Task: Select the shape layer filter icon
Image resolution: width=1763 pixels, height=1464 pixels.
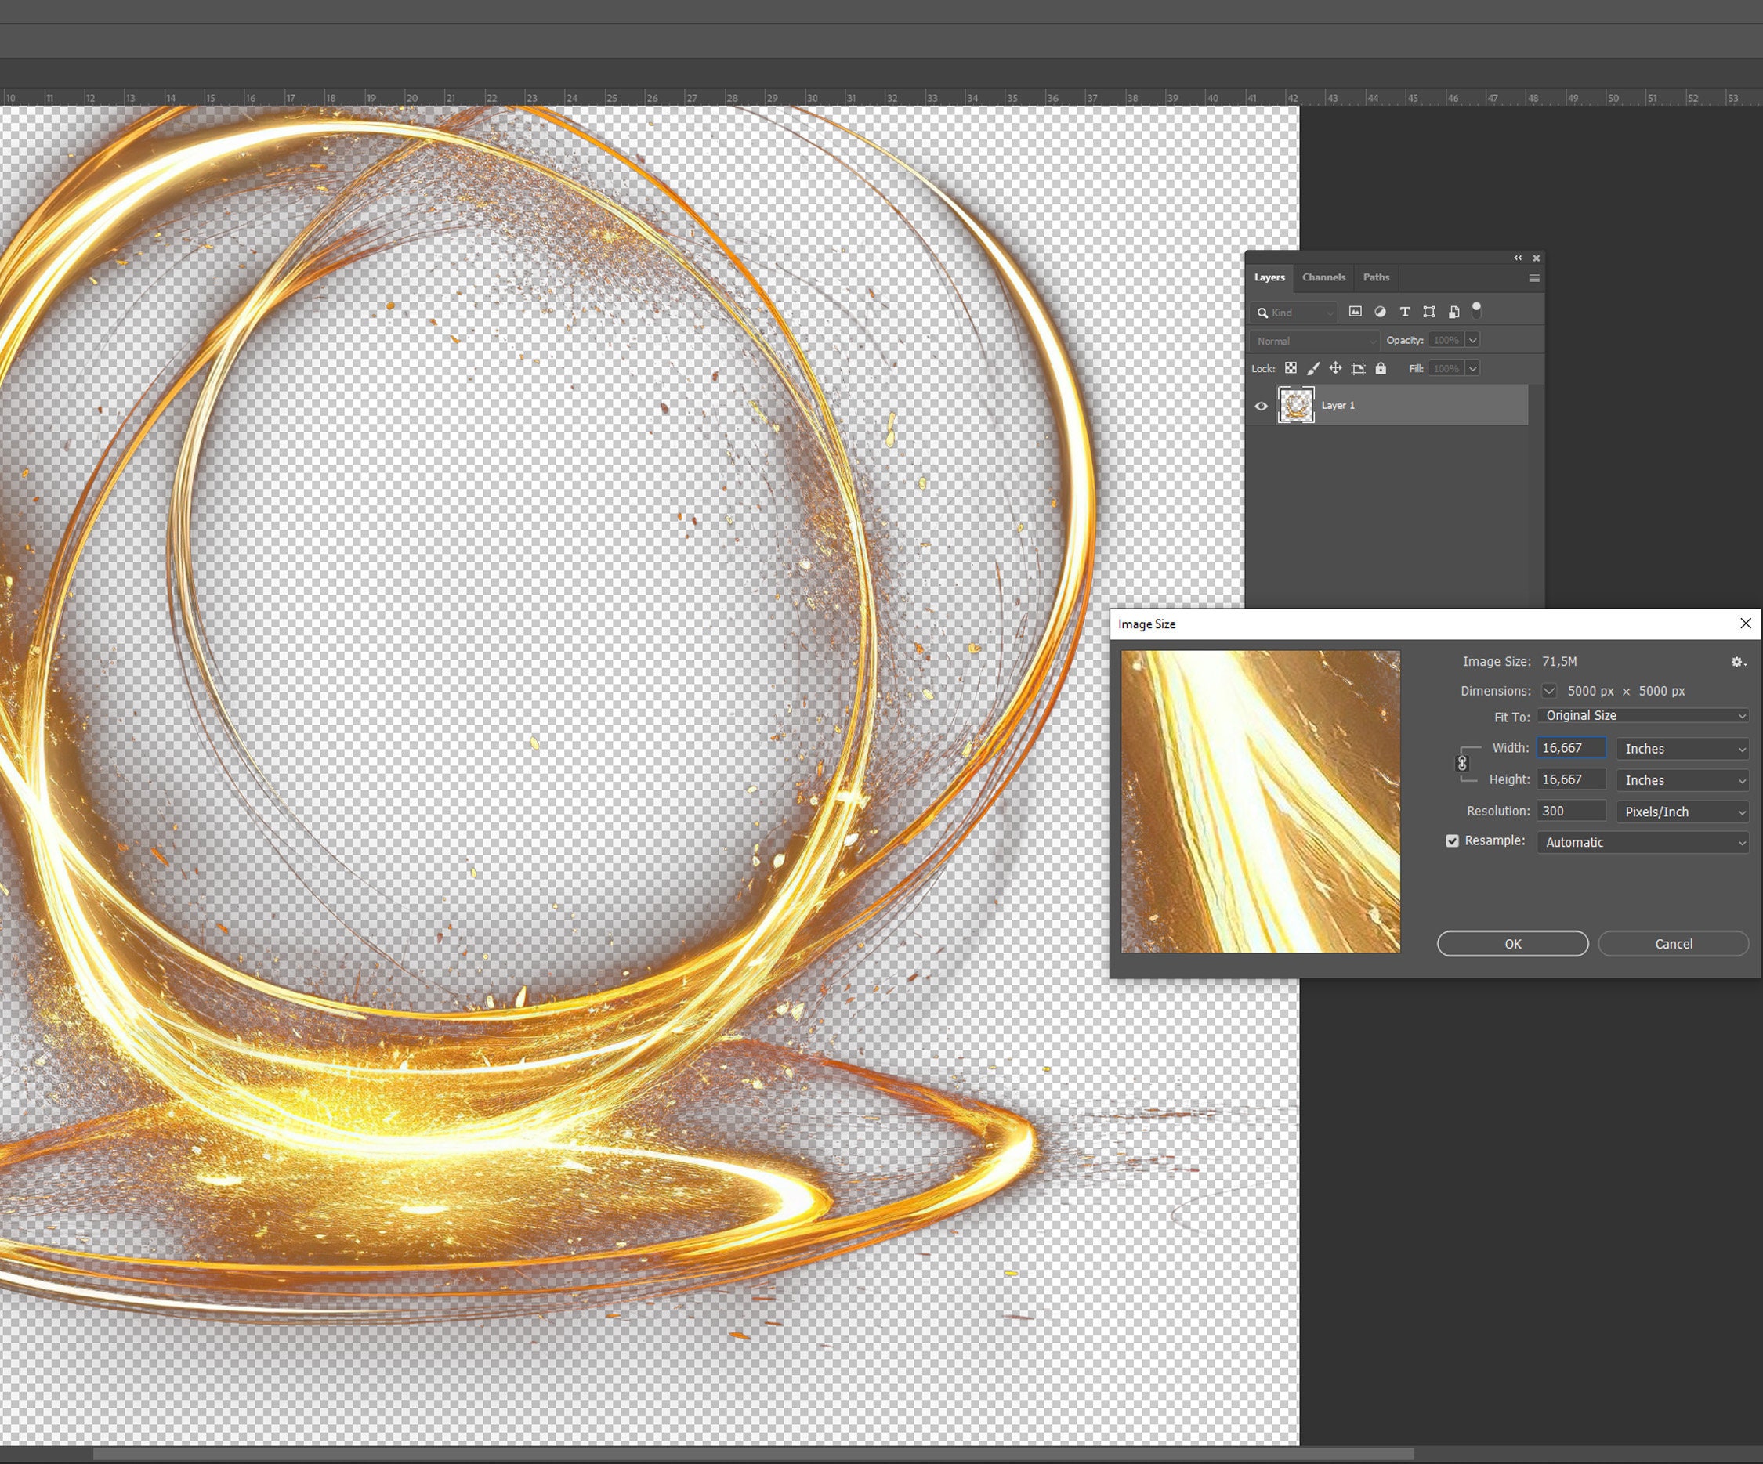Action: [x=1431, y=313]
